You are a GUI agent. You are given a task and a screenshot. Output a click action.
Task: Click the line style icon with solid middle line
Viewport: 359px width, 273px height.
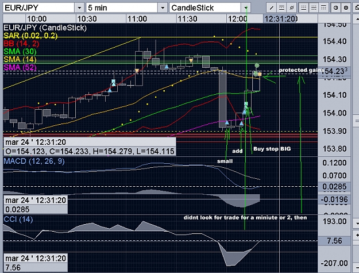[314, 8]
